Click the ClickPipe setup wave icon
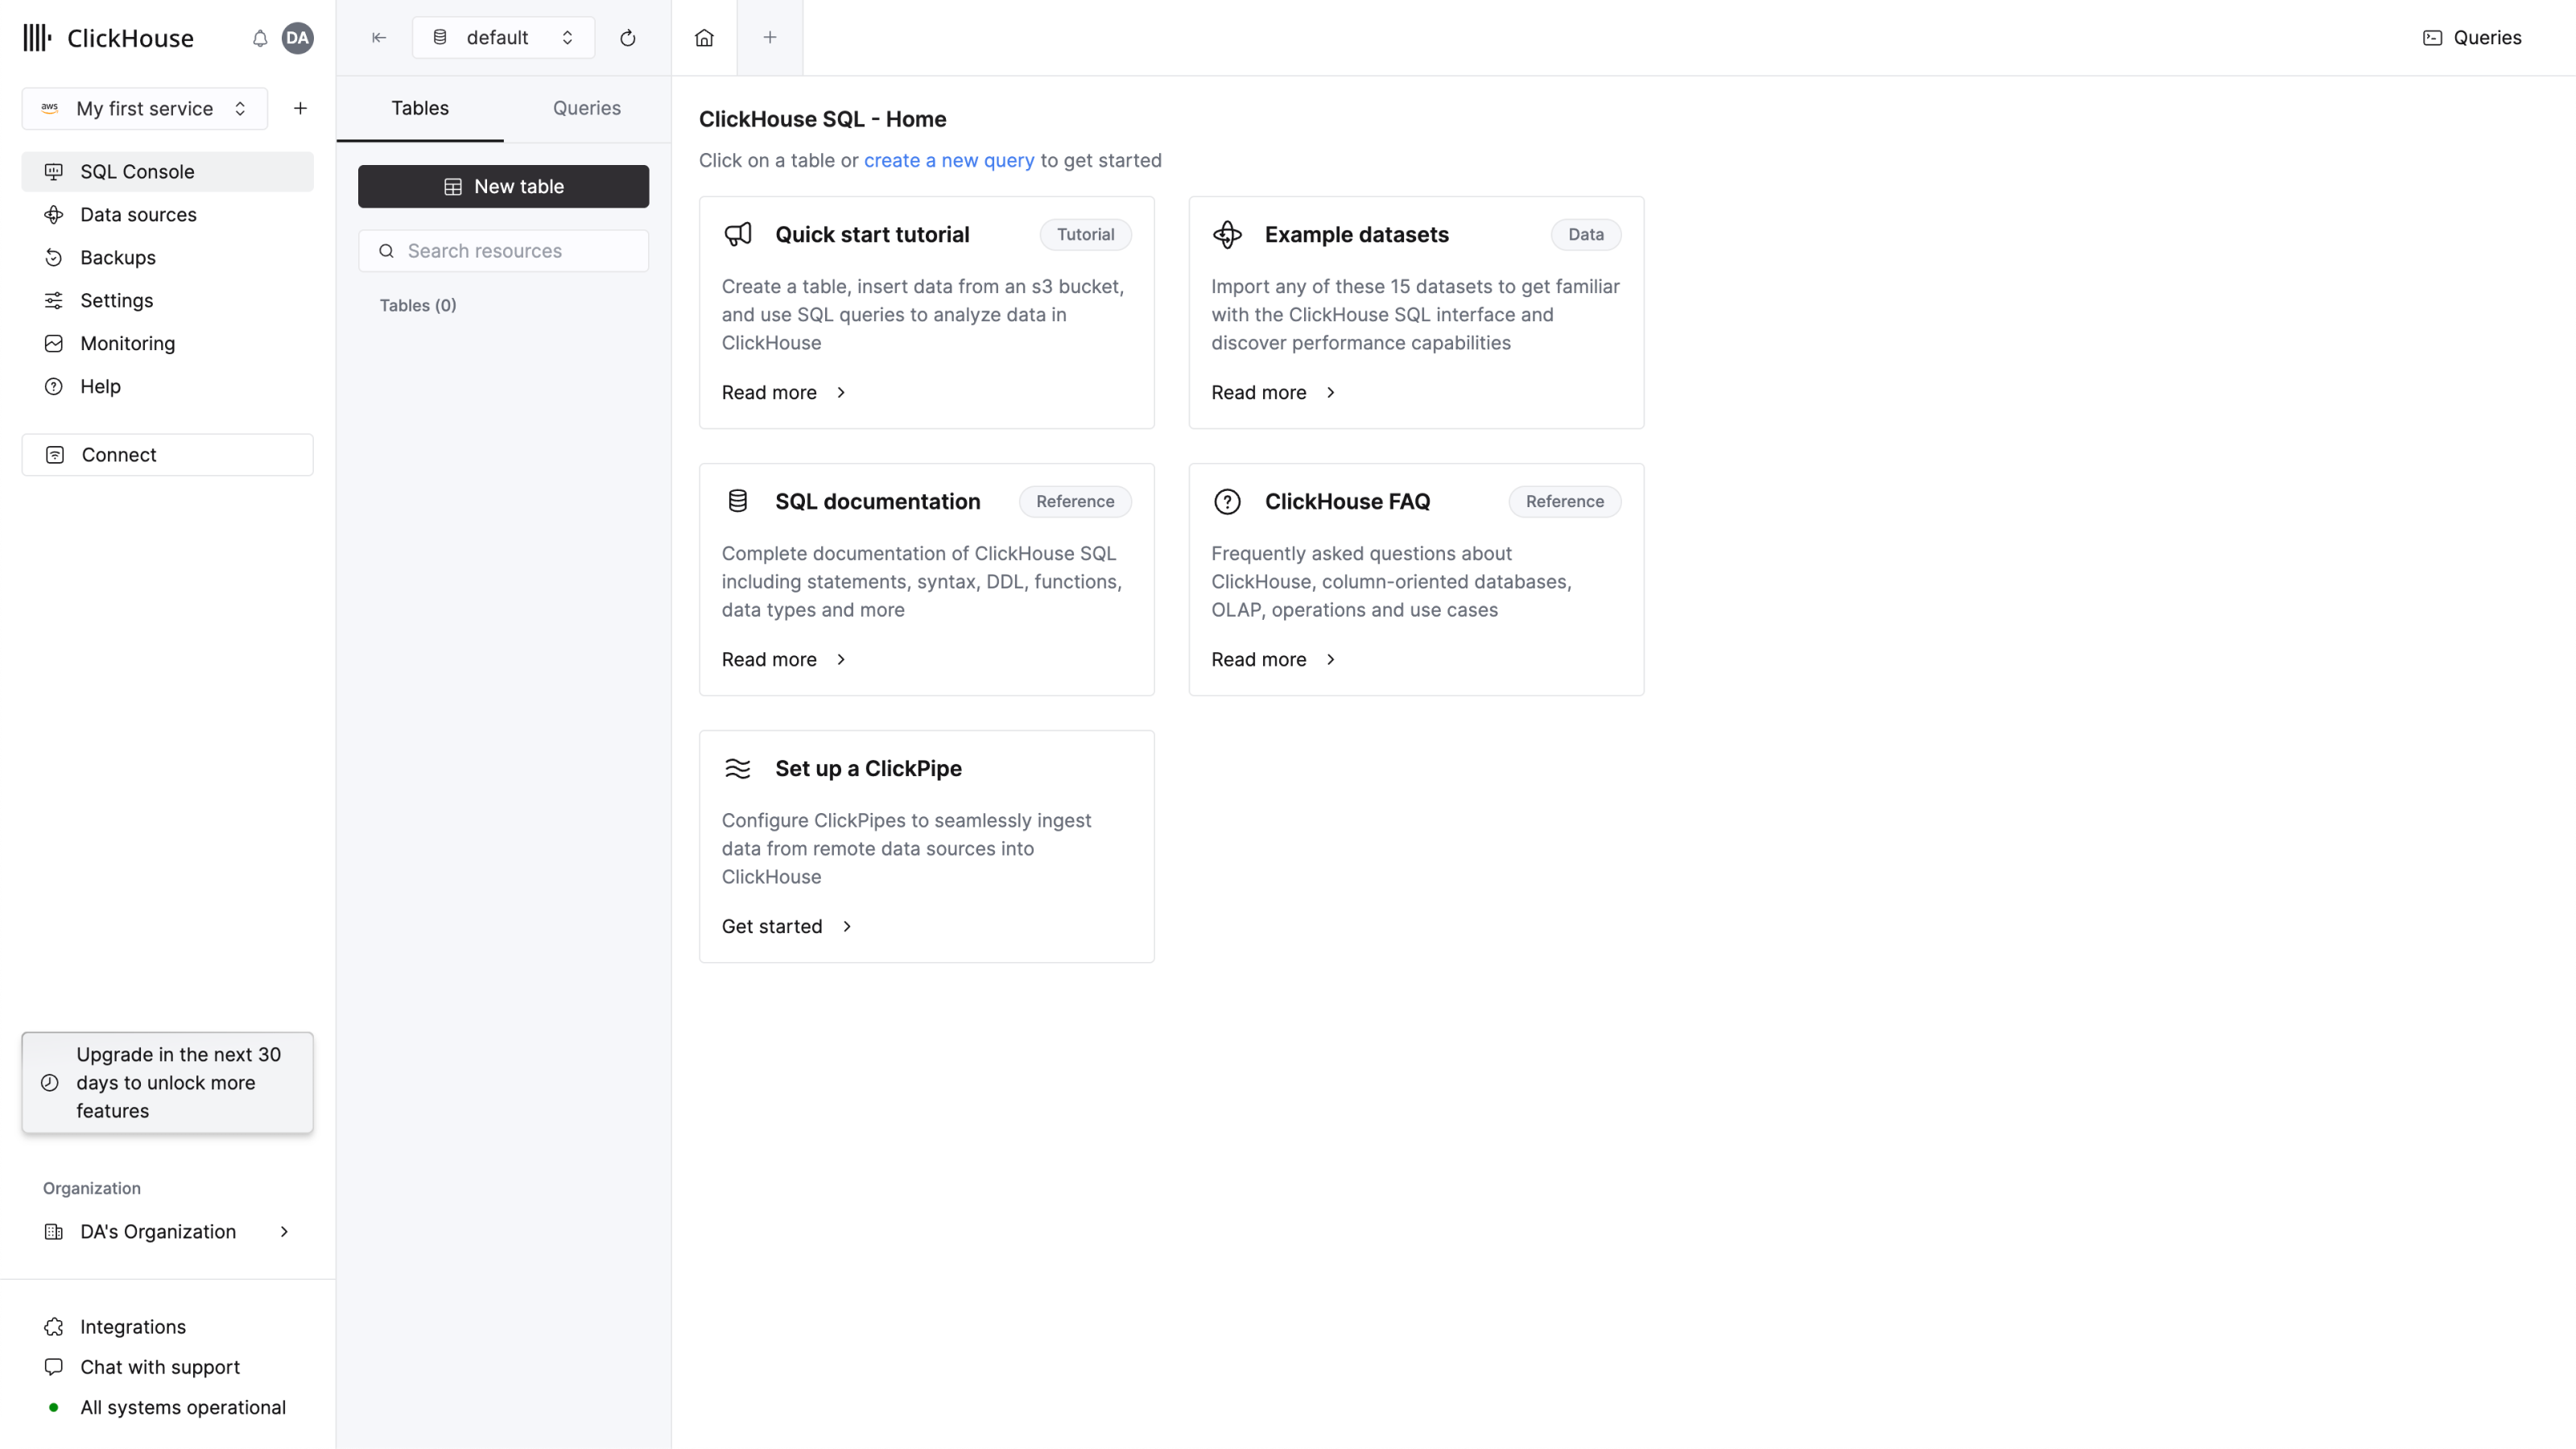 coord(737,768)
